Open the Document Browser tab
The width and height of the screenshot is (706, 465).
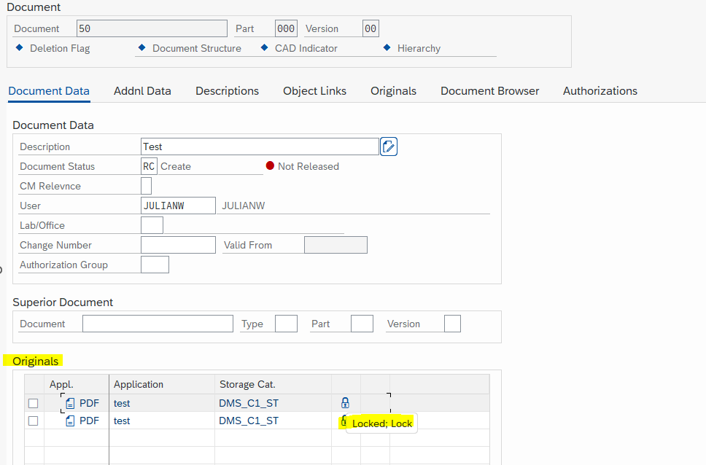click(x=489, y=90)
